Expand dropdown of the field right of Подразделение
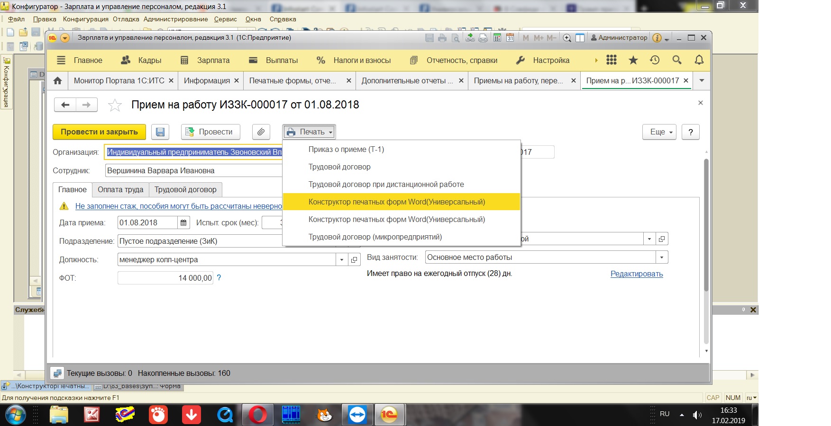Viewport: 831px width, 426px height. (649, 239)
